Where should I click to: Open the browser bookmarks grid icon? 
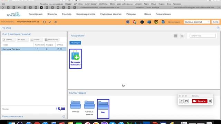click(x=3, y=4)
